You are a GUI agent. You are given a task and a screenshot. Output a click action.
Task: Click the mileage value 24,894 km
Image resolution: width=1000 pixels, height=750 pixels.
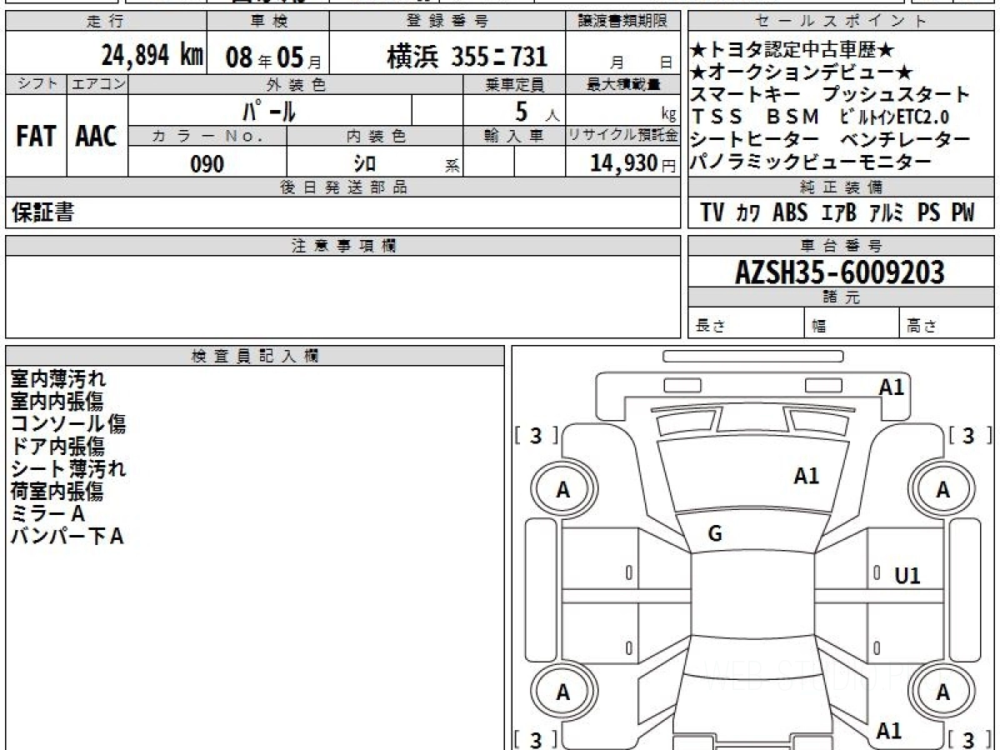coord(152,56)
